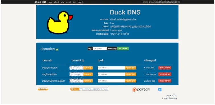Click ipv6 address field for eagleeyetom-laptop

(x=111, y=81)
